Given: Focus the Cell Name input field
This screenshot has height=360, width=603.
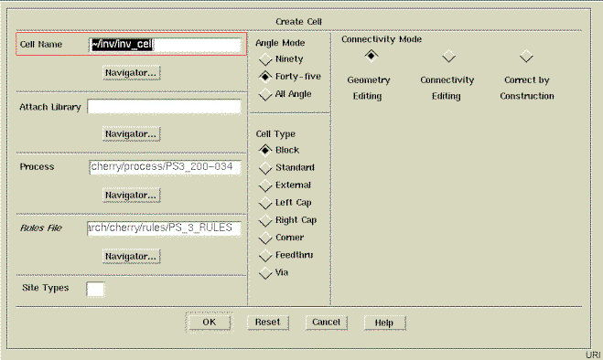Looking at the screenshot, I should (165, 45).
